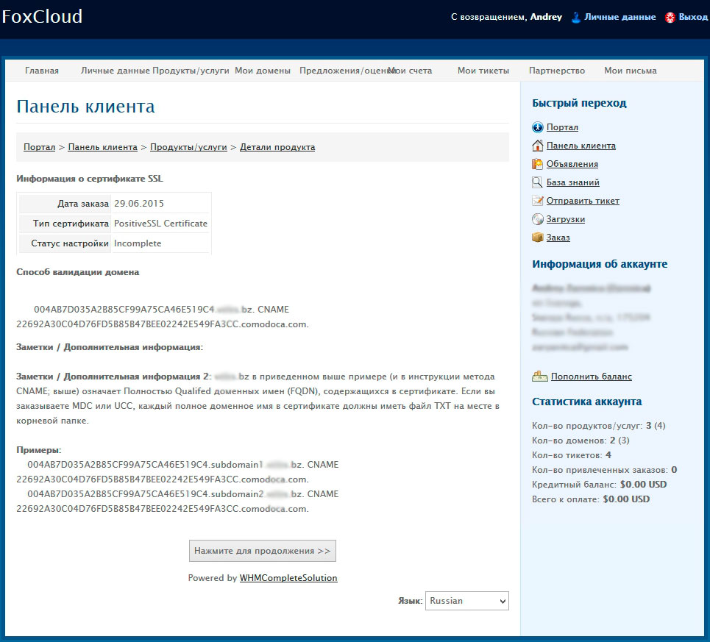
Task: Click the Продукты/услуги breadcrumb link
Action: pyautogui.click(x=188, y=147)
